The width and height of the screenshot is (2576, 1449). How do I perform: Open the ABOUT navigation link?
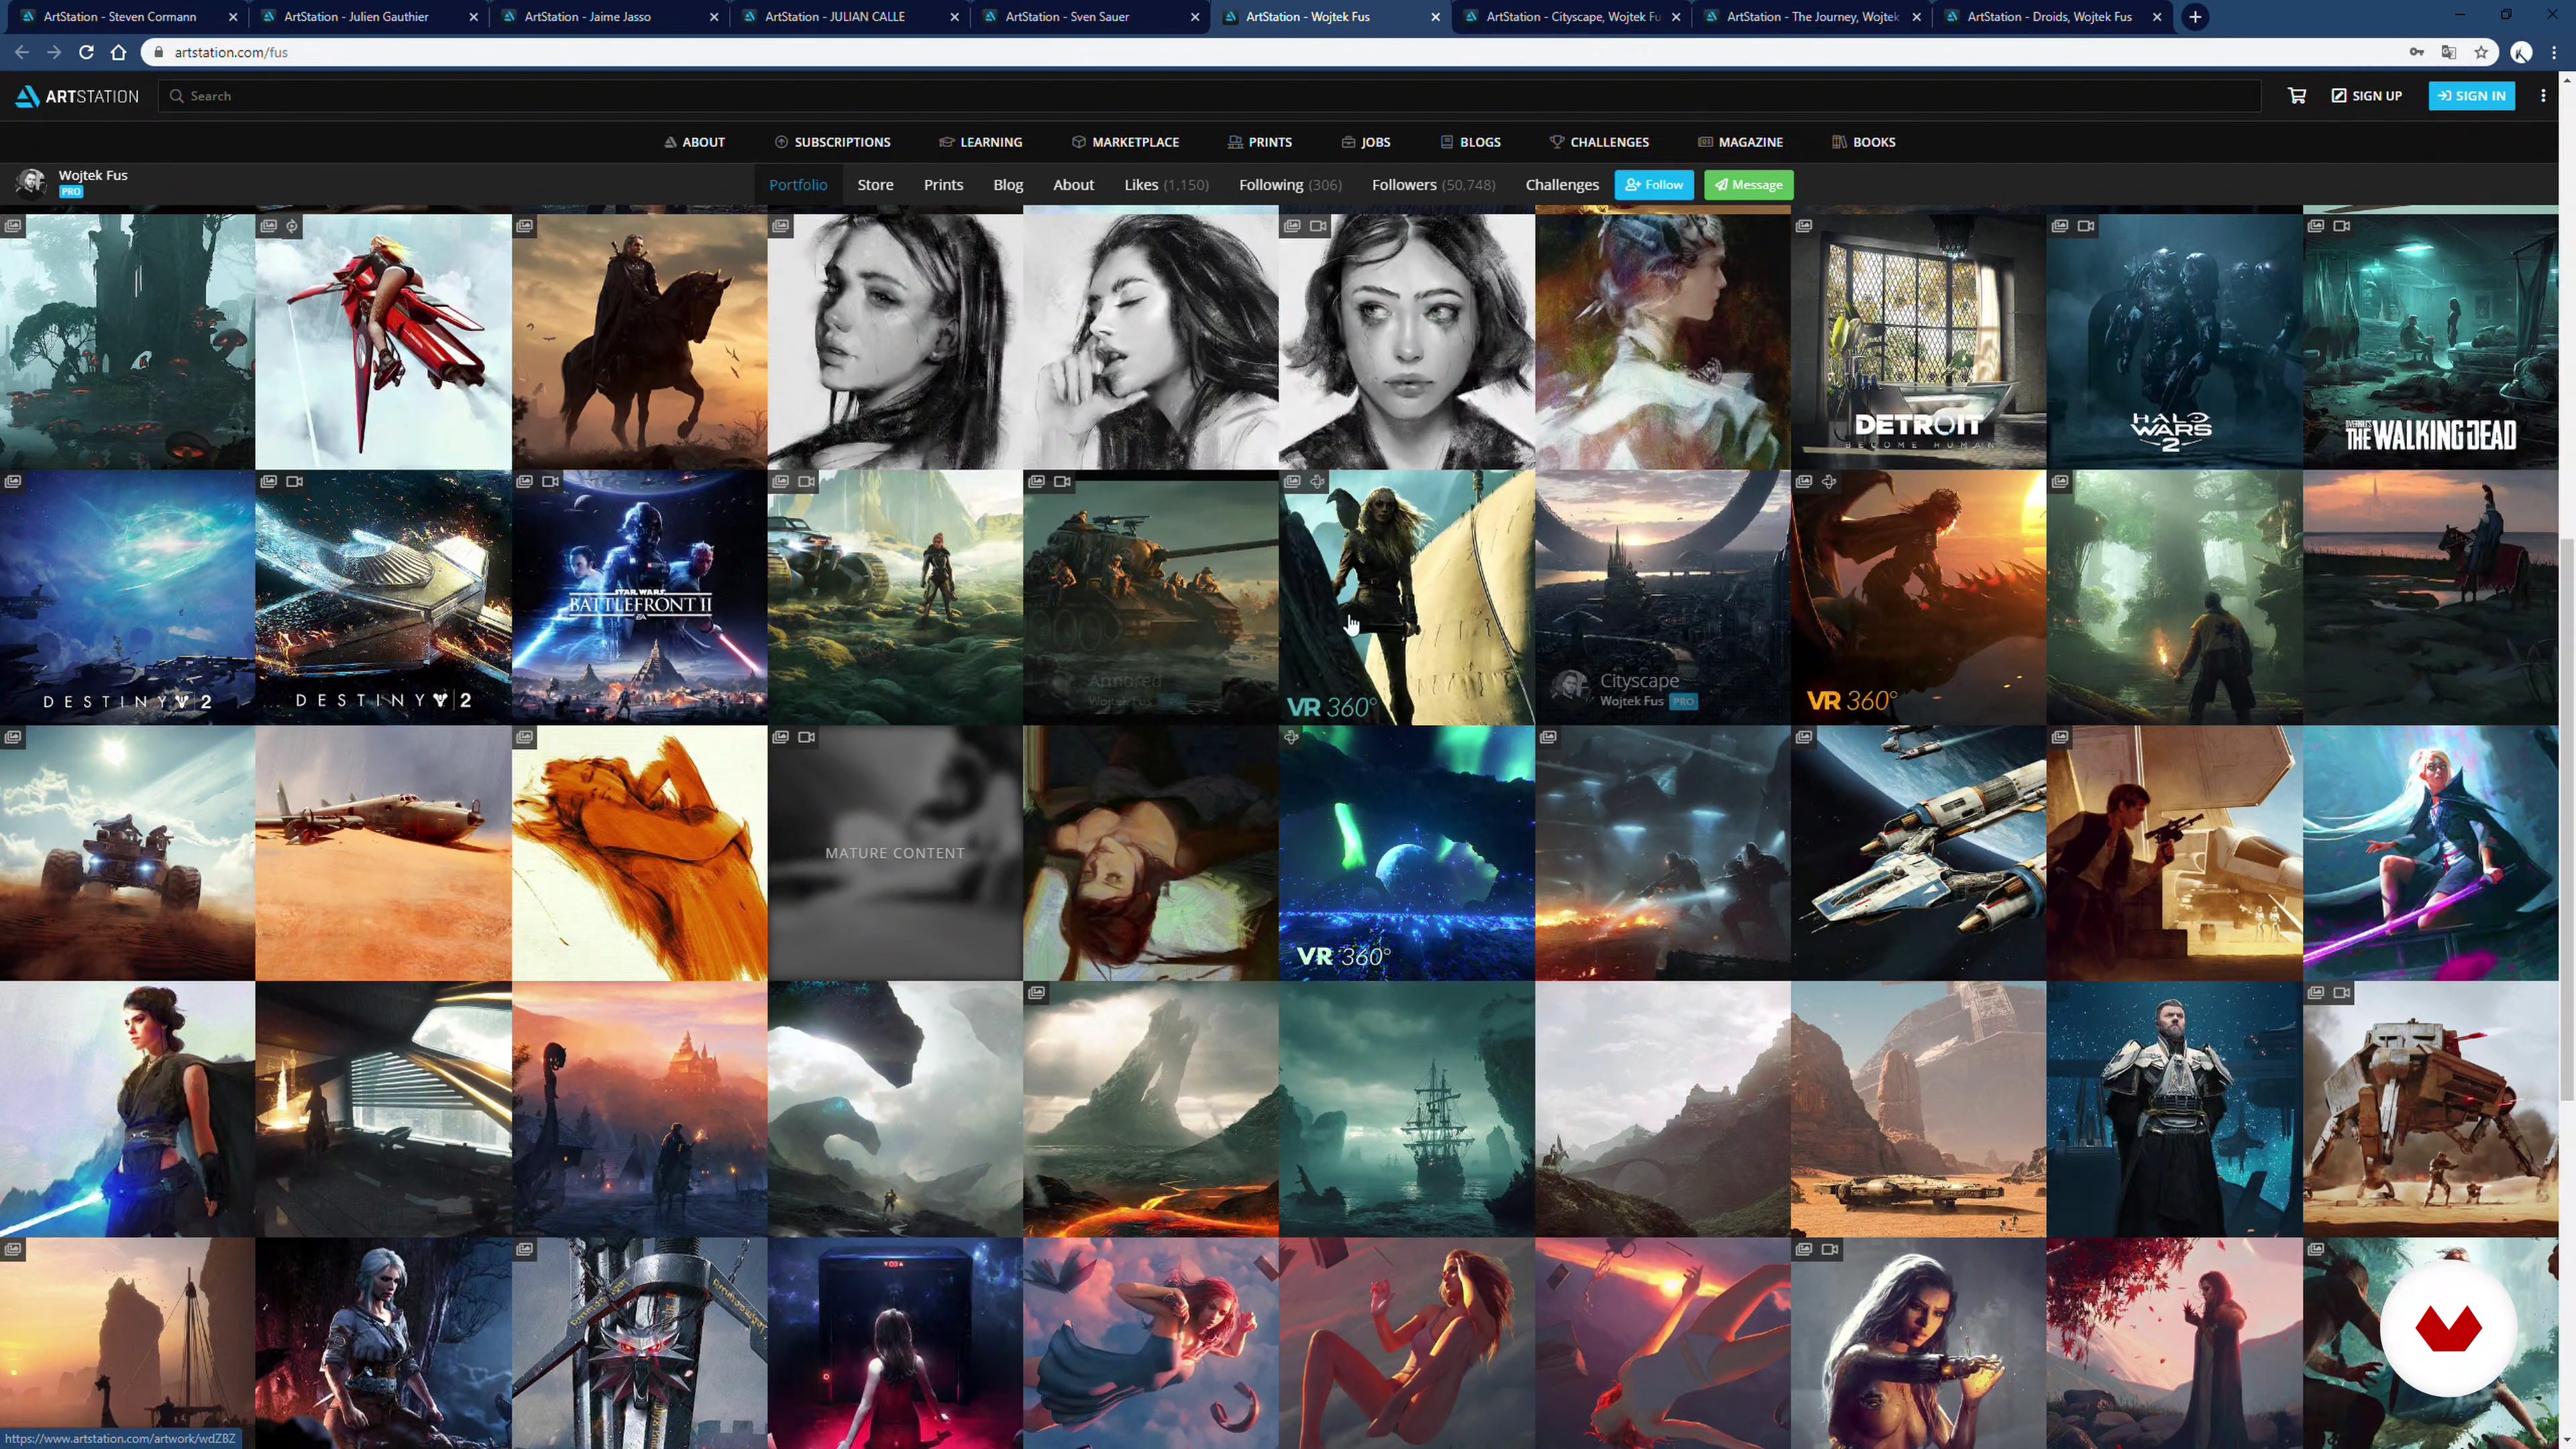pos(695,142)
